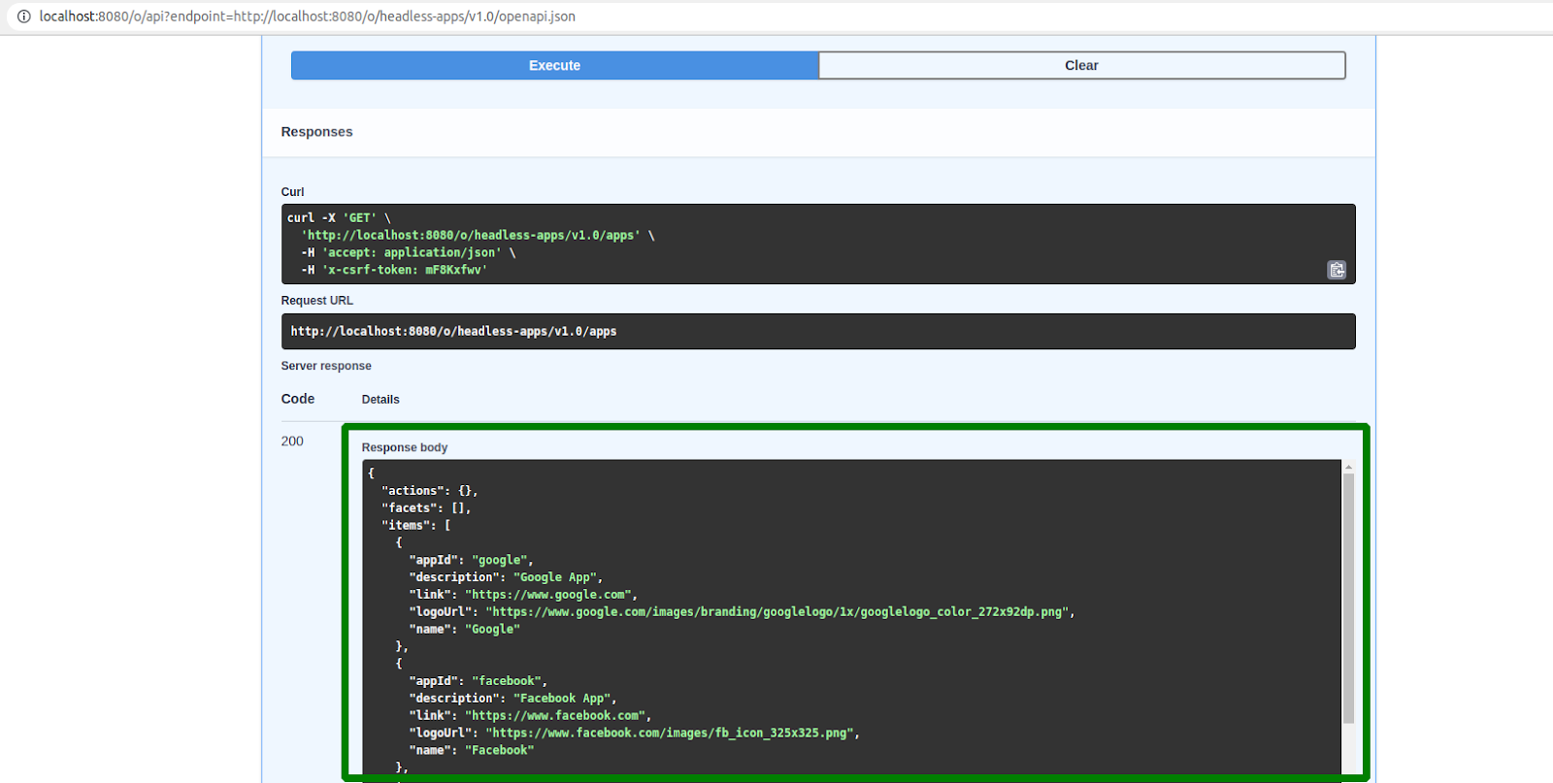Click the Response body label
The height and width of the screenshot is (783, 1553).
tap(405, 447)
